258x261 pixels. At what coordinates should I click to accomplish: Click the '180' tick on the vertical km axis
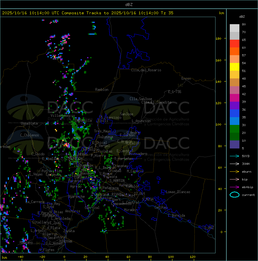click(218, 39)
